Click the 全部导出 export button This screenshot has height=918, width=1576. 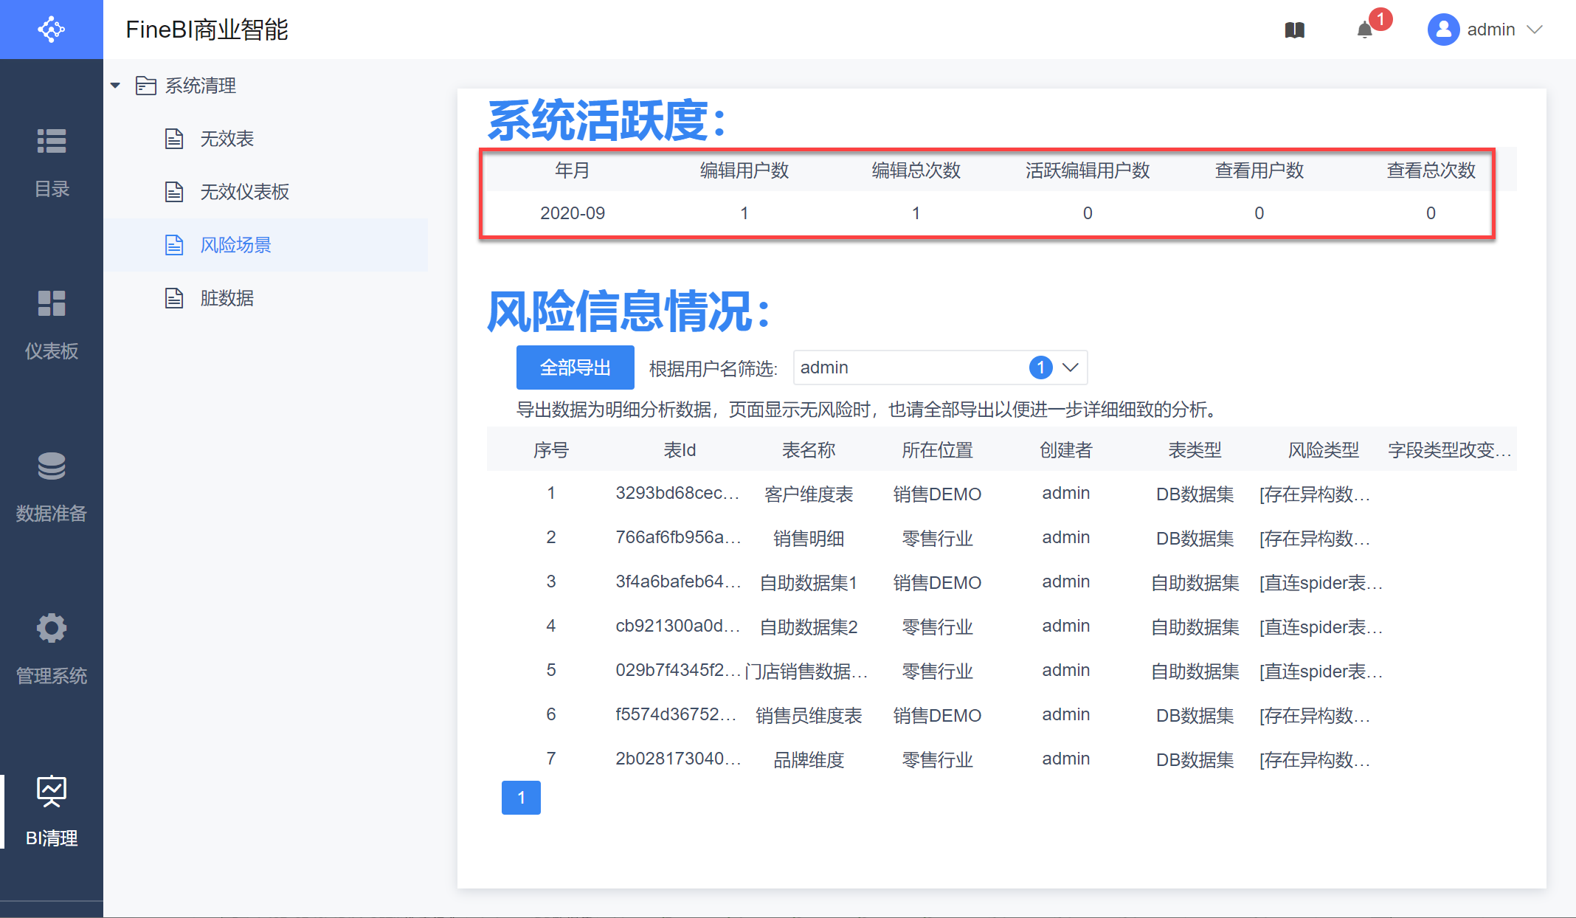tap(575, 367)
